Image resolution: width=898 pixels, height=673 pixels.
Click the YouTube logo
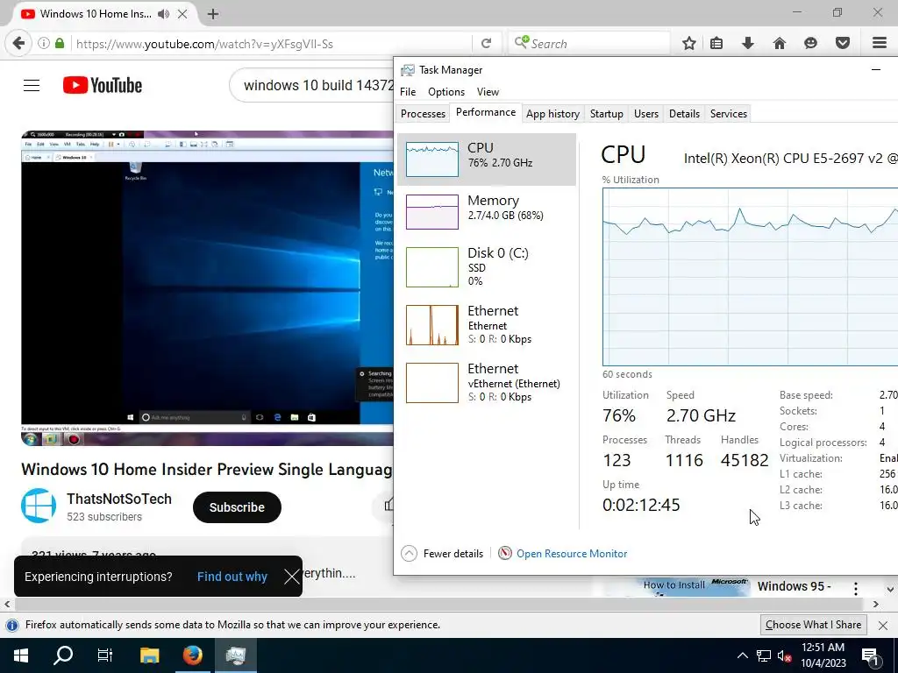click(x=103, y=85)
